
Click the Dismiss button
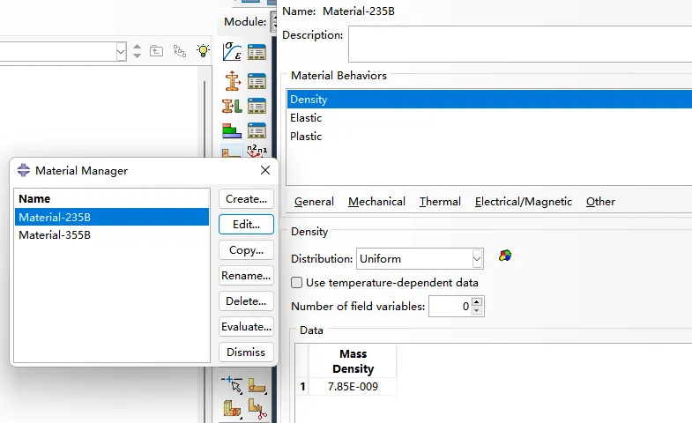tap(246, 352)
